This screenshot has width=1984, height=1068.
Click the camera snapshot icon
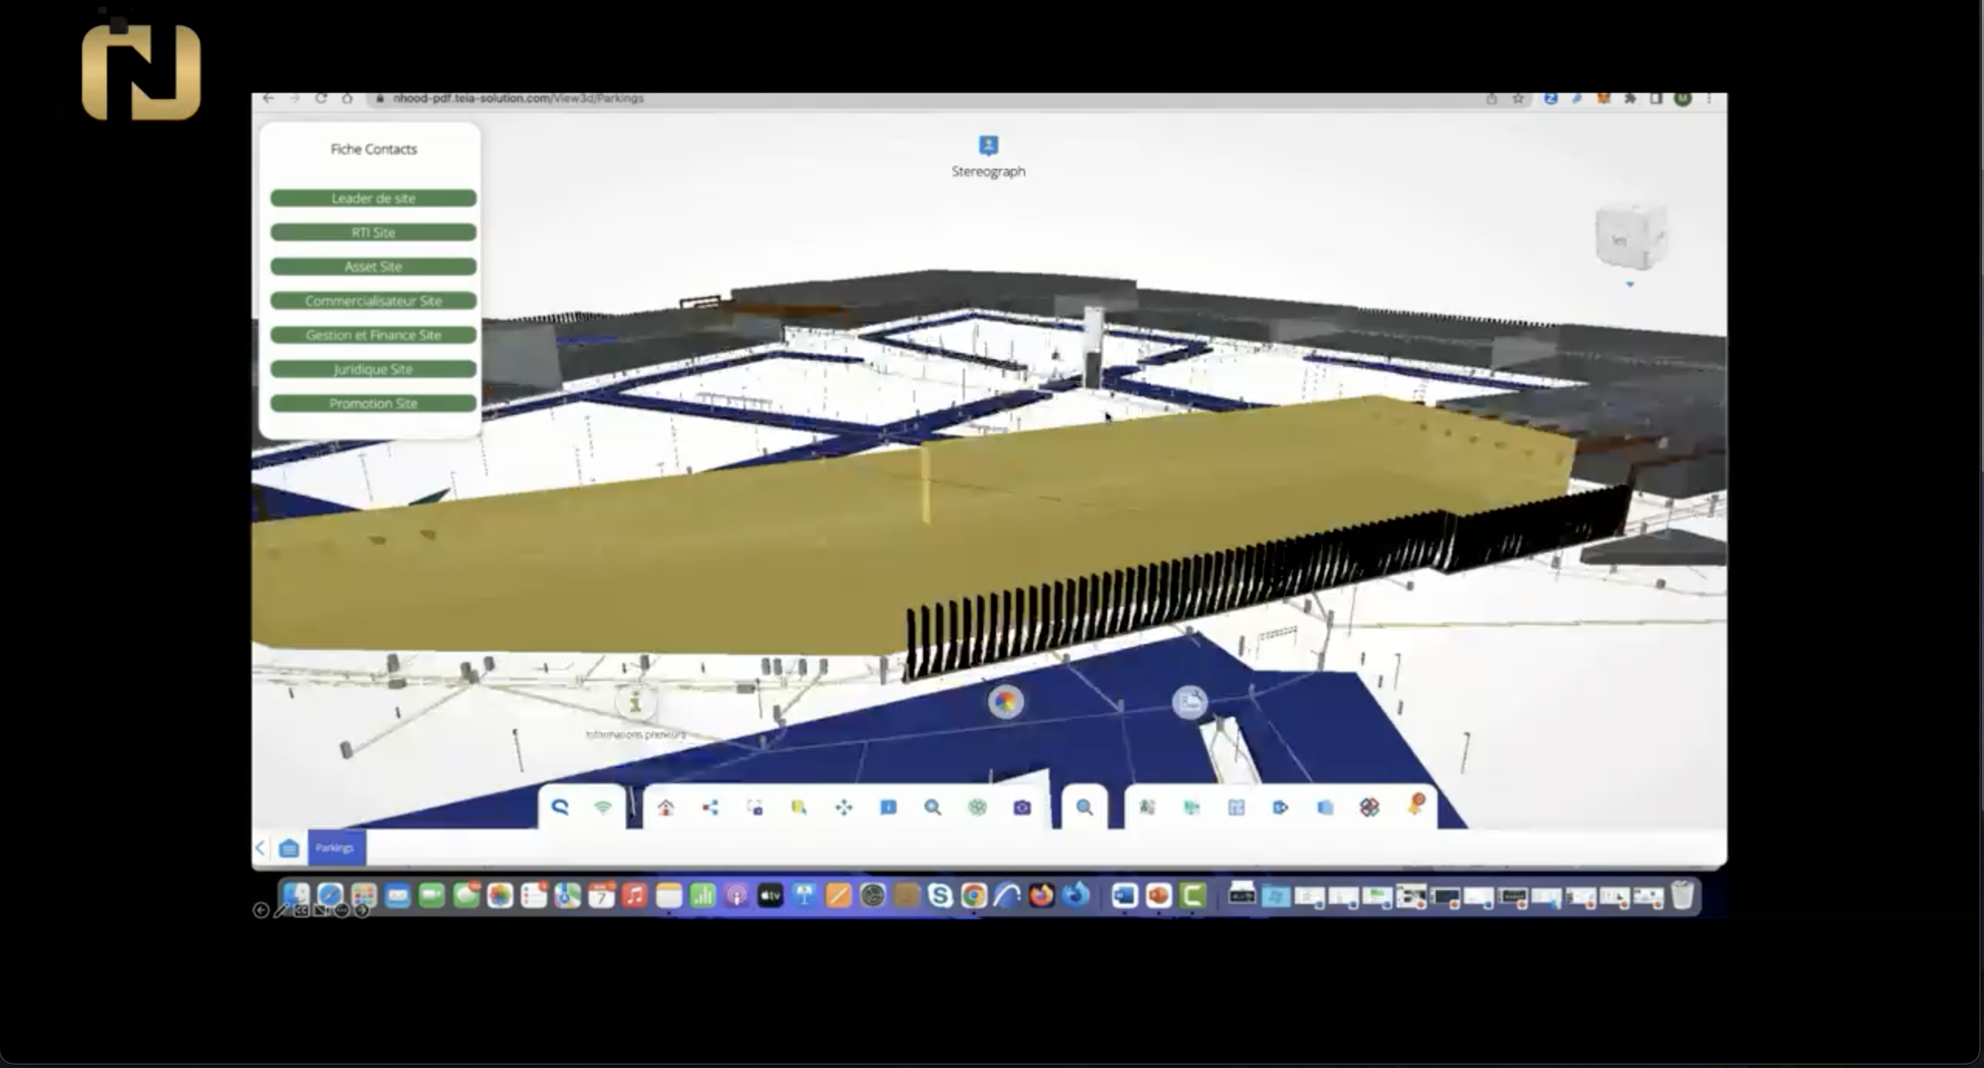1022,808
